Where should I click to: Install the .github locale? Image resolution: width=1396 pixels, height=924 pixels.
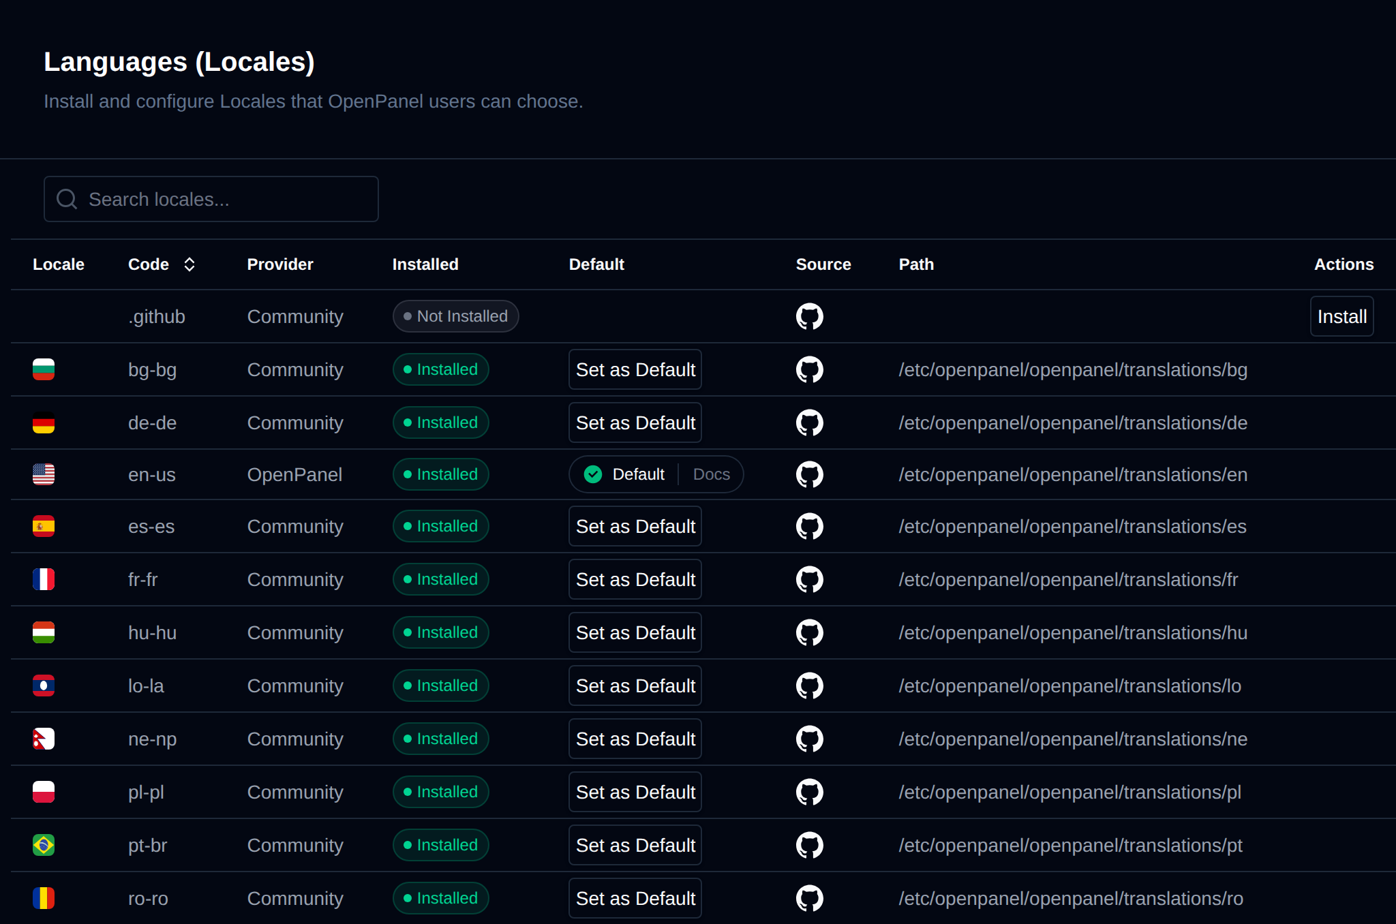point(1341,316)
